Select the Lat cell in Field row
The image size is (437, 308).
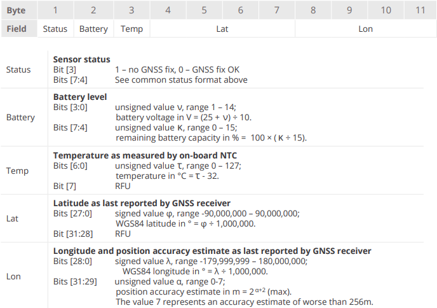[x=222, y=29]
